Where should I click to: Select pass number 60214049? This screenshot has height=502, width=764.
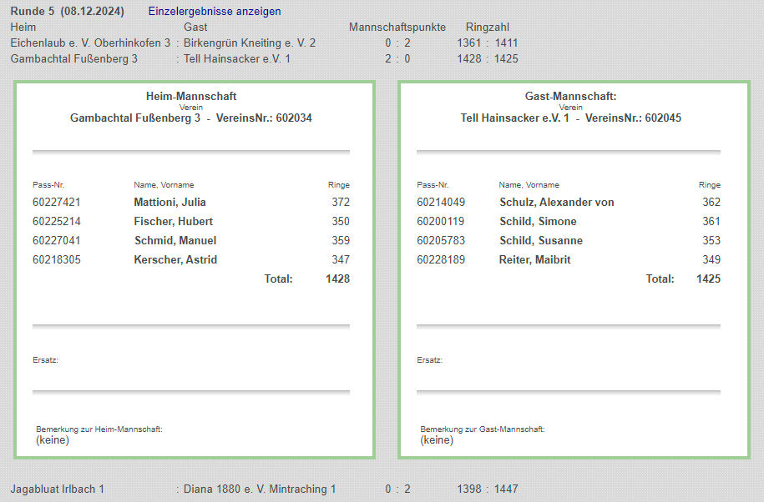441,202
